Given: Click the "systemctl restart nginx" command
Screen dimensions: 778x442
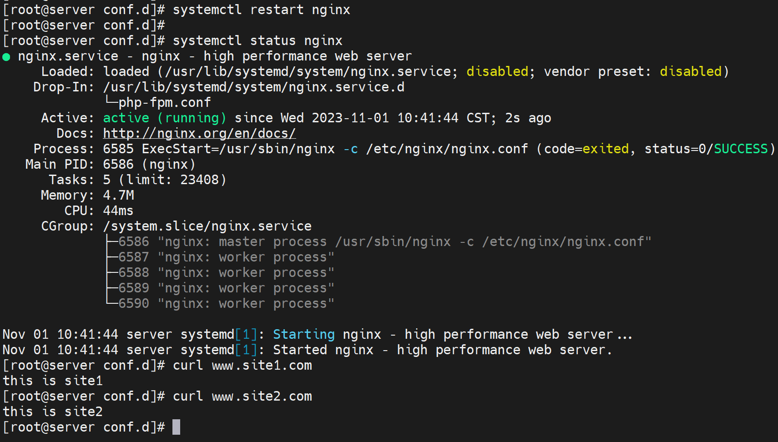Looking at the screenshot, I should [x=261, y=10].
